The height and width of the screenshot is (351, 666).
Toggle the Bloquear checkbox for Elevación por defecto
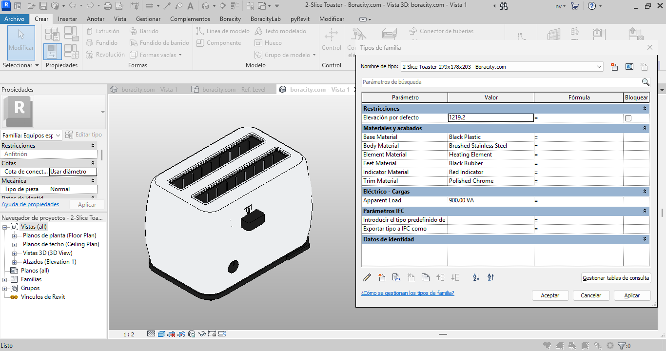[628, 118]
